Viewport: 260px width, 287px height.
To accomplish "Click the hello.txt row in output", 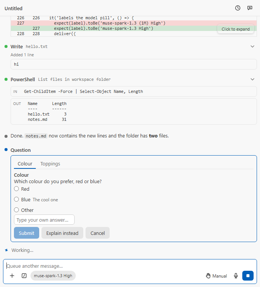I will (x=47, y=114).
